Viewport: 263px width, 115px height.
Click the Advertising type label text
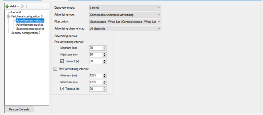pos(64,15)
